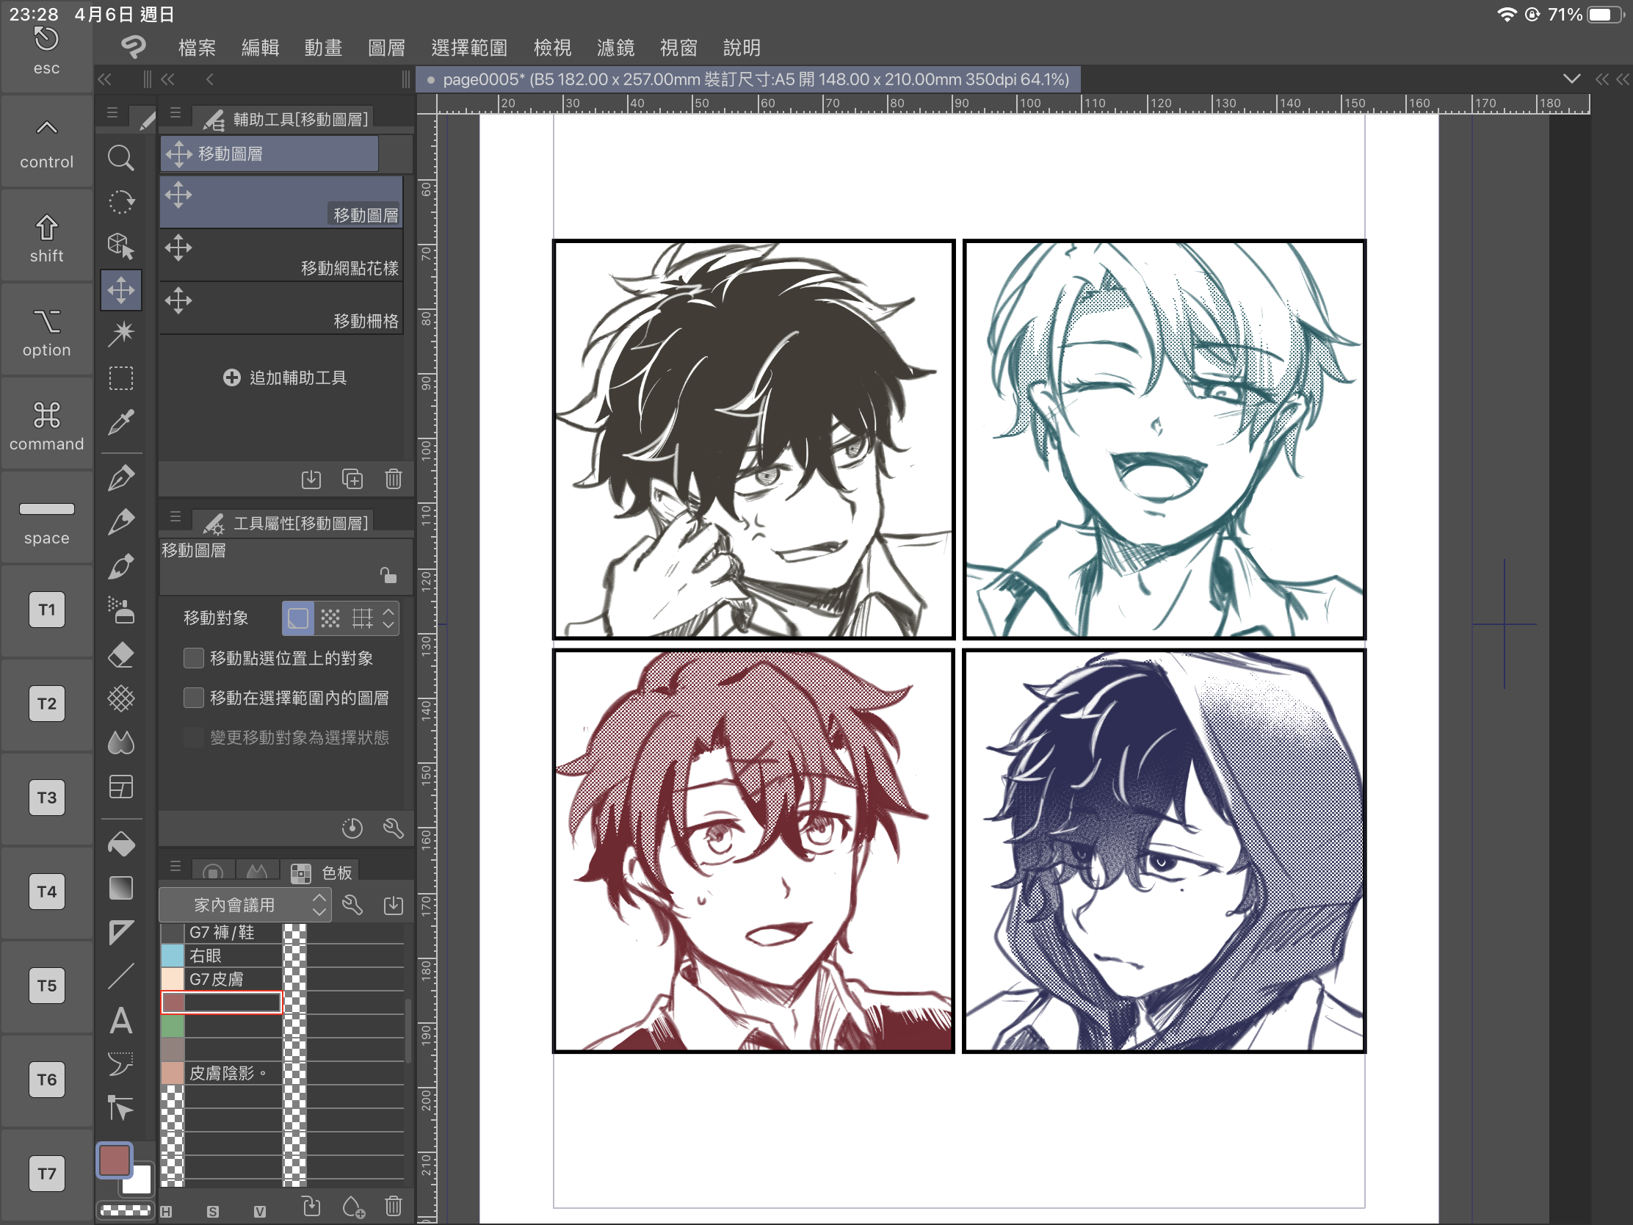This screenshot has height=1225, width=1633.
Task: Set move target to grid mode
Action: (362, 618)
